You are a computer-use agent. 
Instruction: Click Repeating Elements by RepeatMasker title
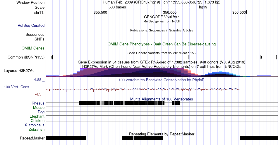coord(162,134)
